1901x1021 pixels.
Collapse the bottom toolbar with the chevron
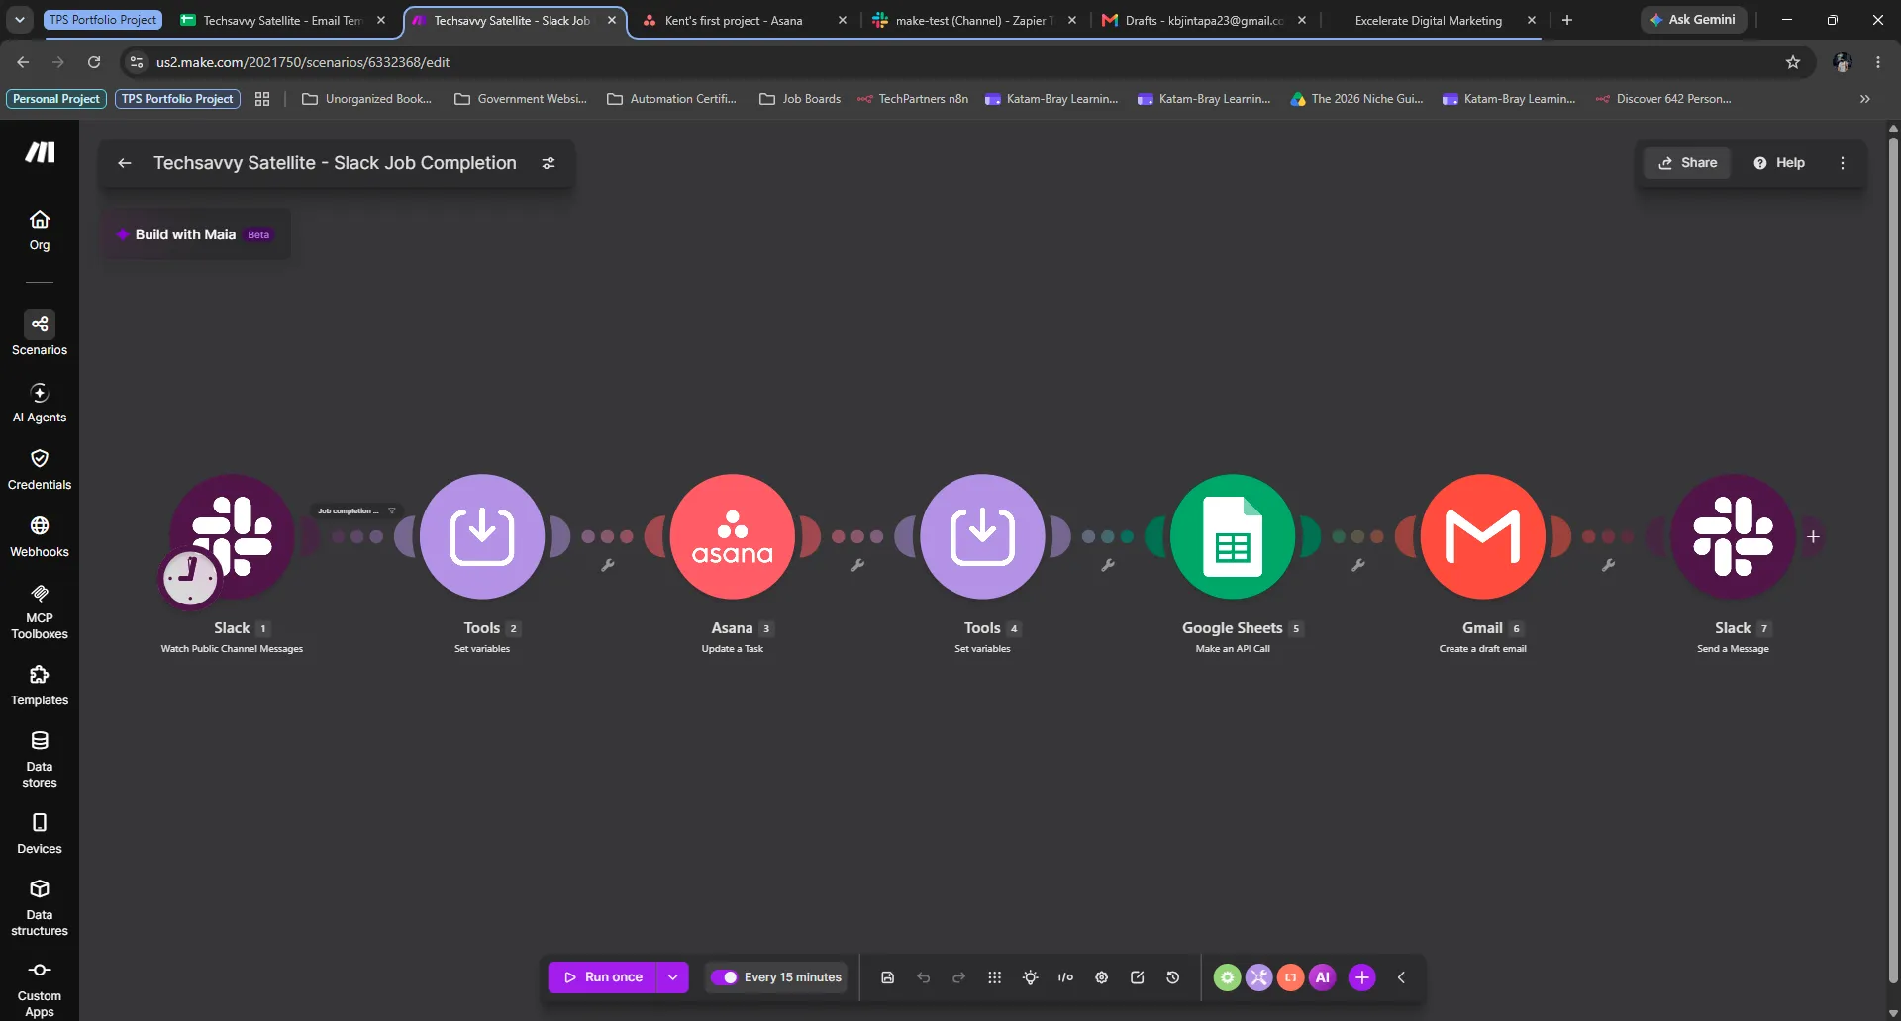[1401, 977]
